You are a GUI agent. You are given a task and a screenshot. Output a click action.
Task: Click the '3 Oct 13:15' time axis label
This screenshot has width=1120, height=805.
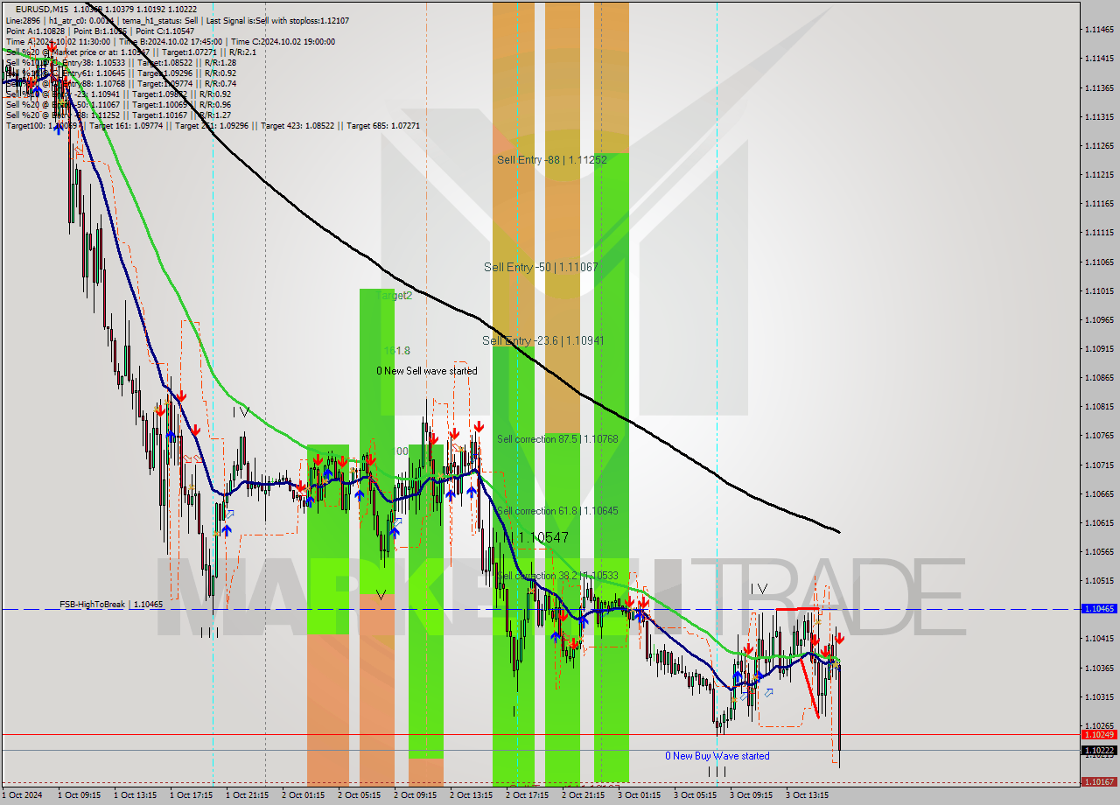point(807,795)
